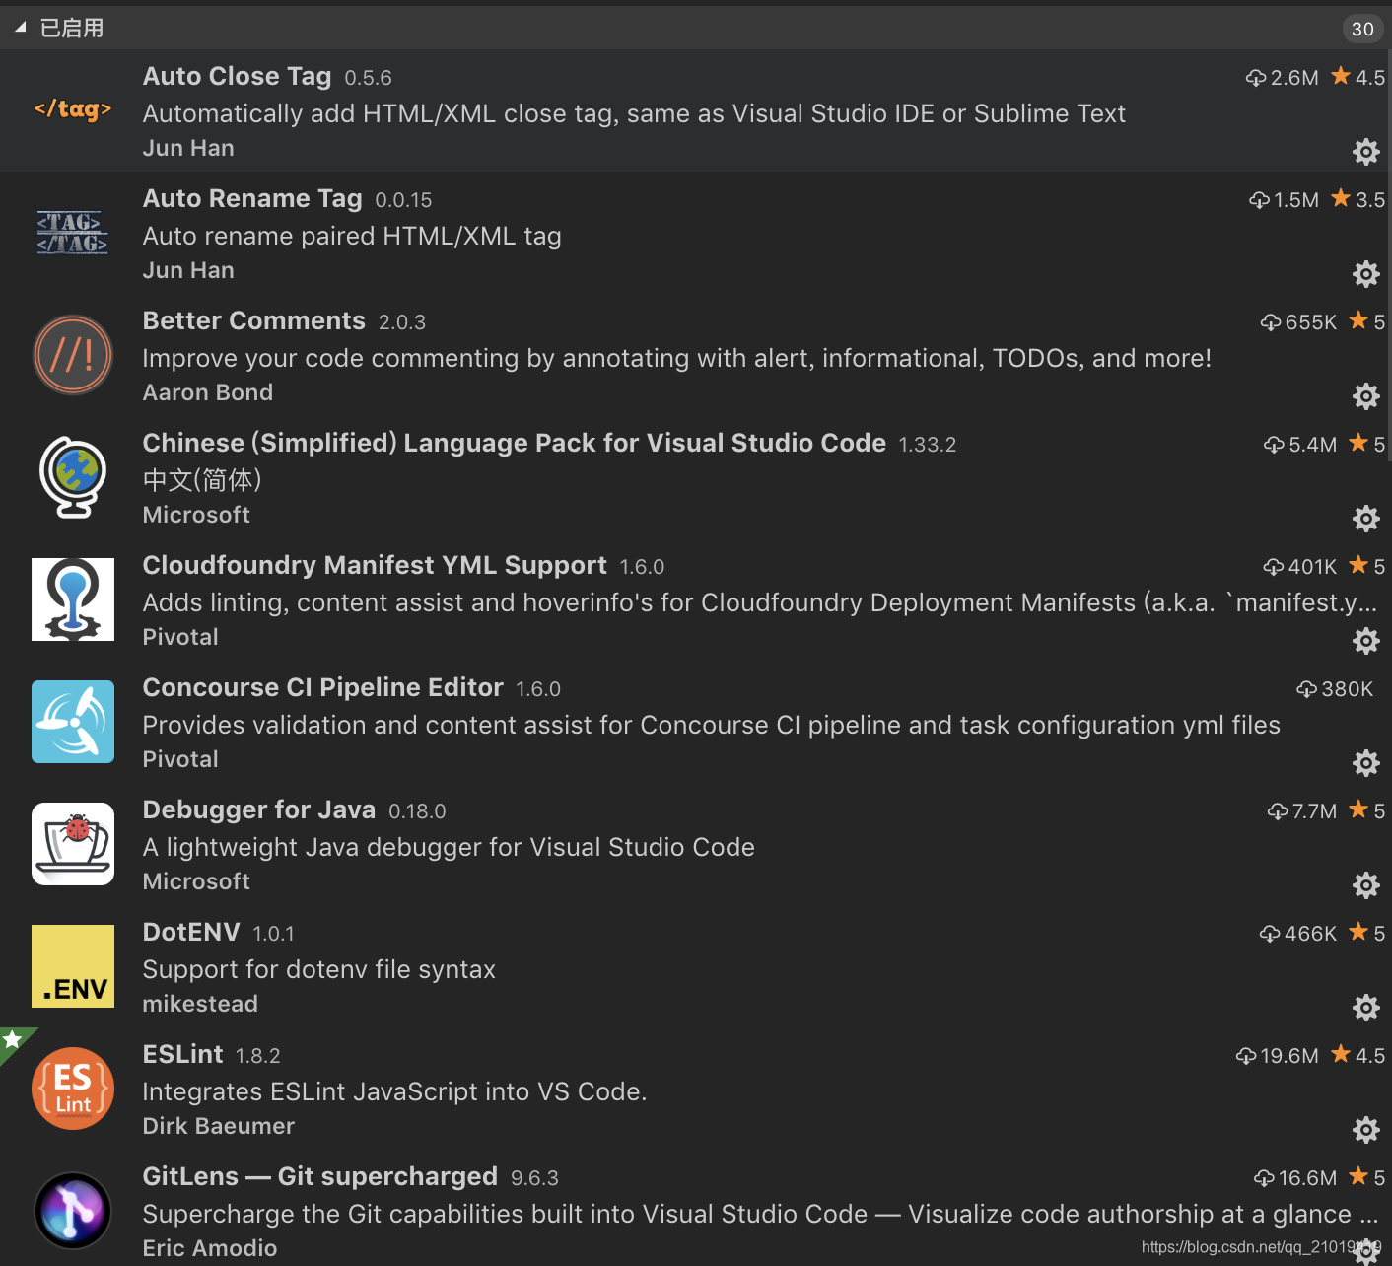Click the 已启用 section header label

click(x=72, y=29)
